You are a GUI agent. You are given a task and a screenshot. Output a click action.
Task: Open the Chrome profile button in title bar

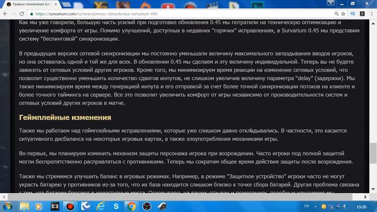pos(330,3)
